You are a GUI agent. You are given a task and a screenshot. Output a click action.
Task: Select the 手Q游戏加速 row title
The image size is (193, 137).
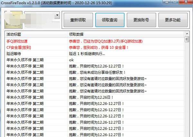17,41
